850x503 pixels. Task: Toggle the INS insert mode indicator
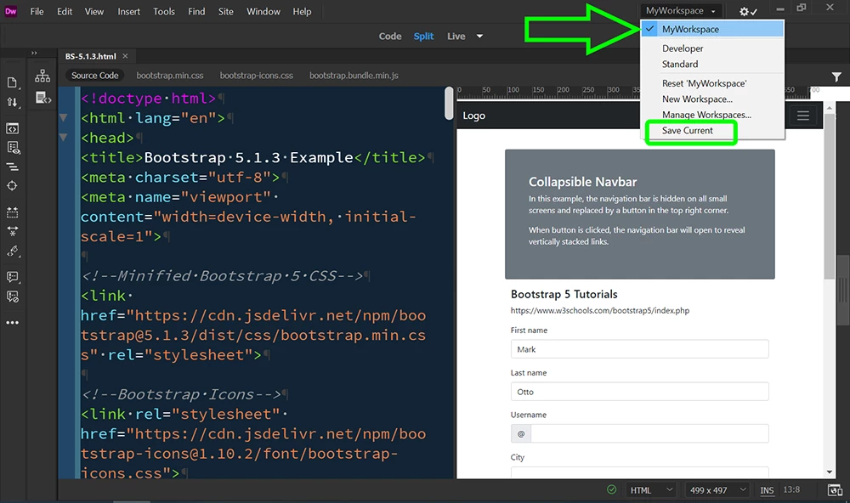click(767, 490)
